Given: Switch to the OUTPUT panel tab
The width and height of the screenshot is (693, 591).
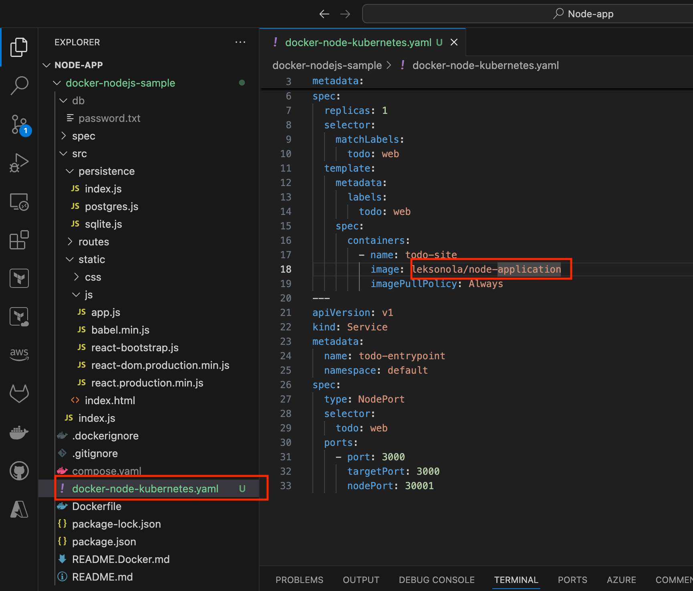Looking at the screenshot, I should click(361, 580).
